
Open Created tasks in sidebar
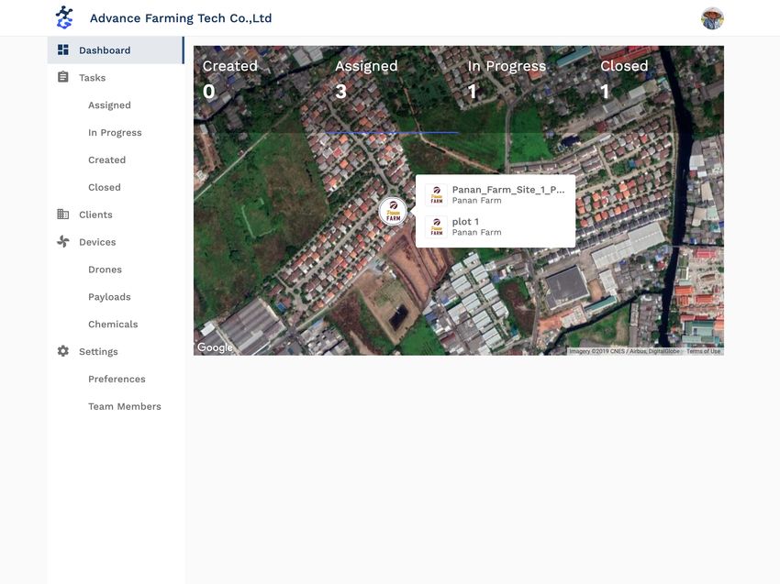tap(116, 160)
